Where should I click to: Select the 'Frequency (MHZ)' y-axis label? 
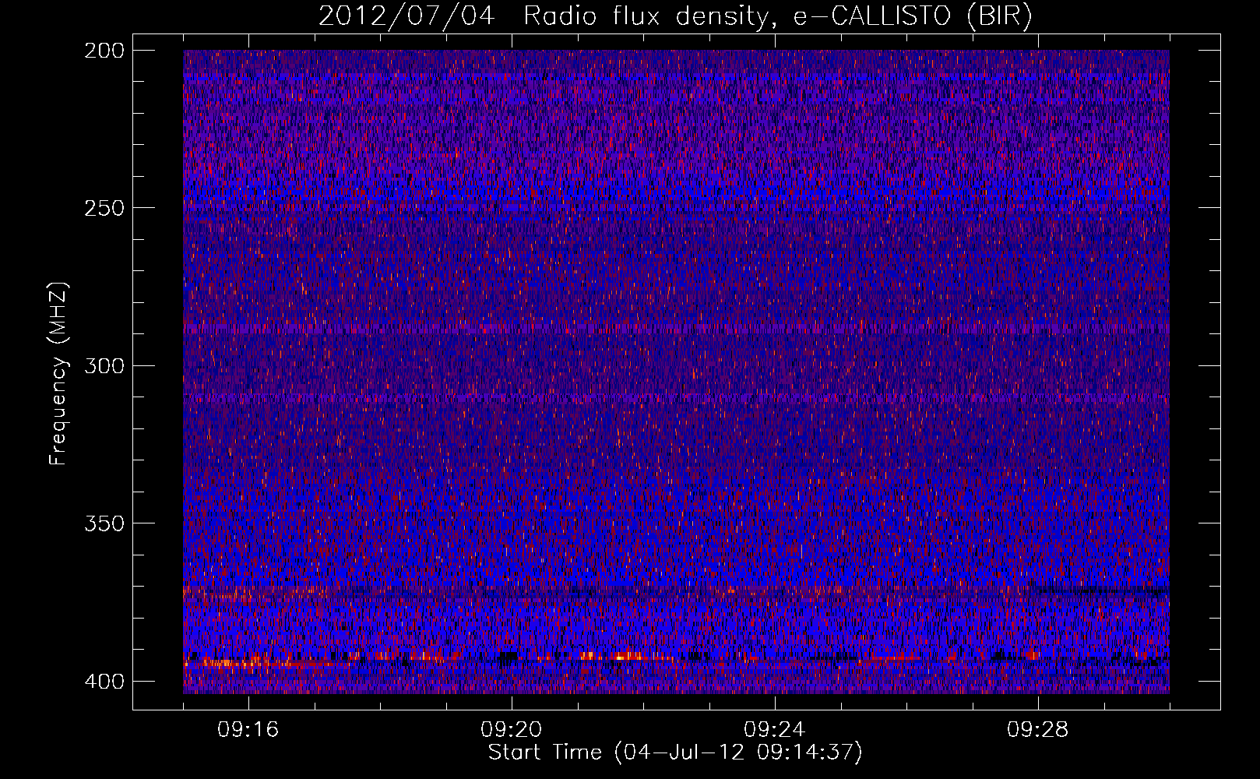click(58, 373)
